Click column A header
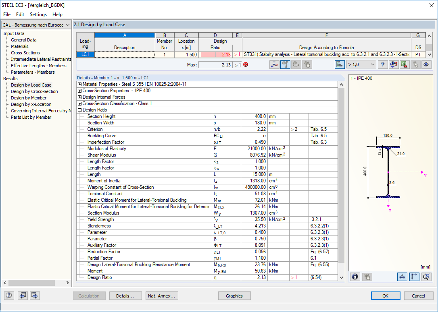This screenshot has height=312, width=438. [x=125, y=35]
